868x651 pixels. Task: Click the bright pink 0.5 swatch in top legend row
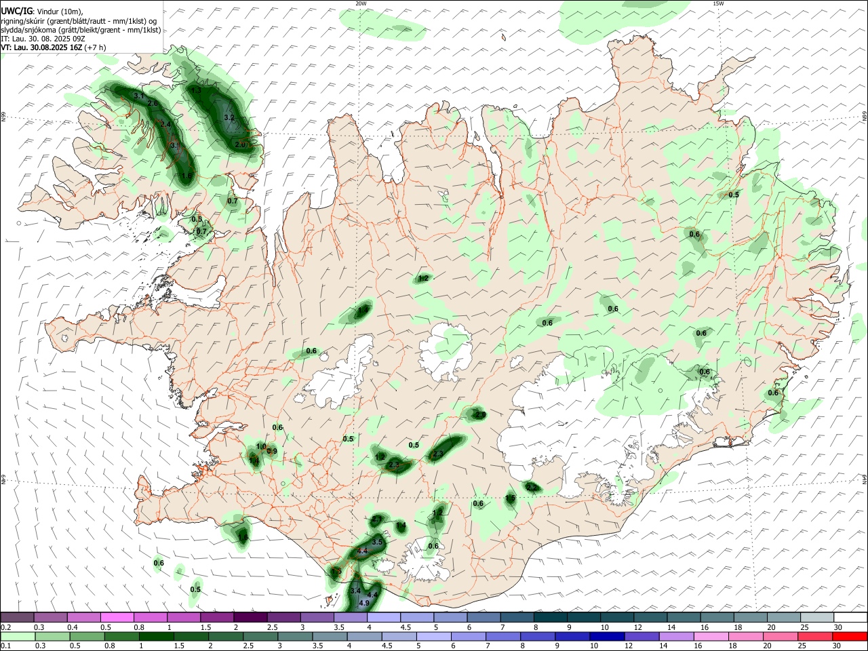[117, 618]
